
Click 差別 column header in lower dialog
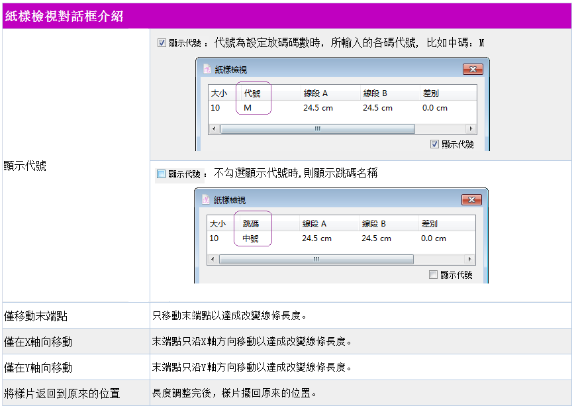[429, 224]
